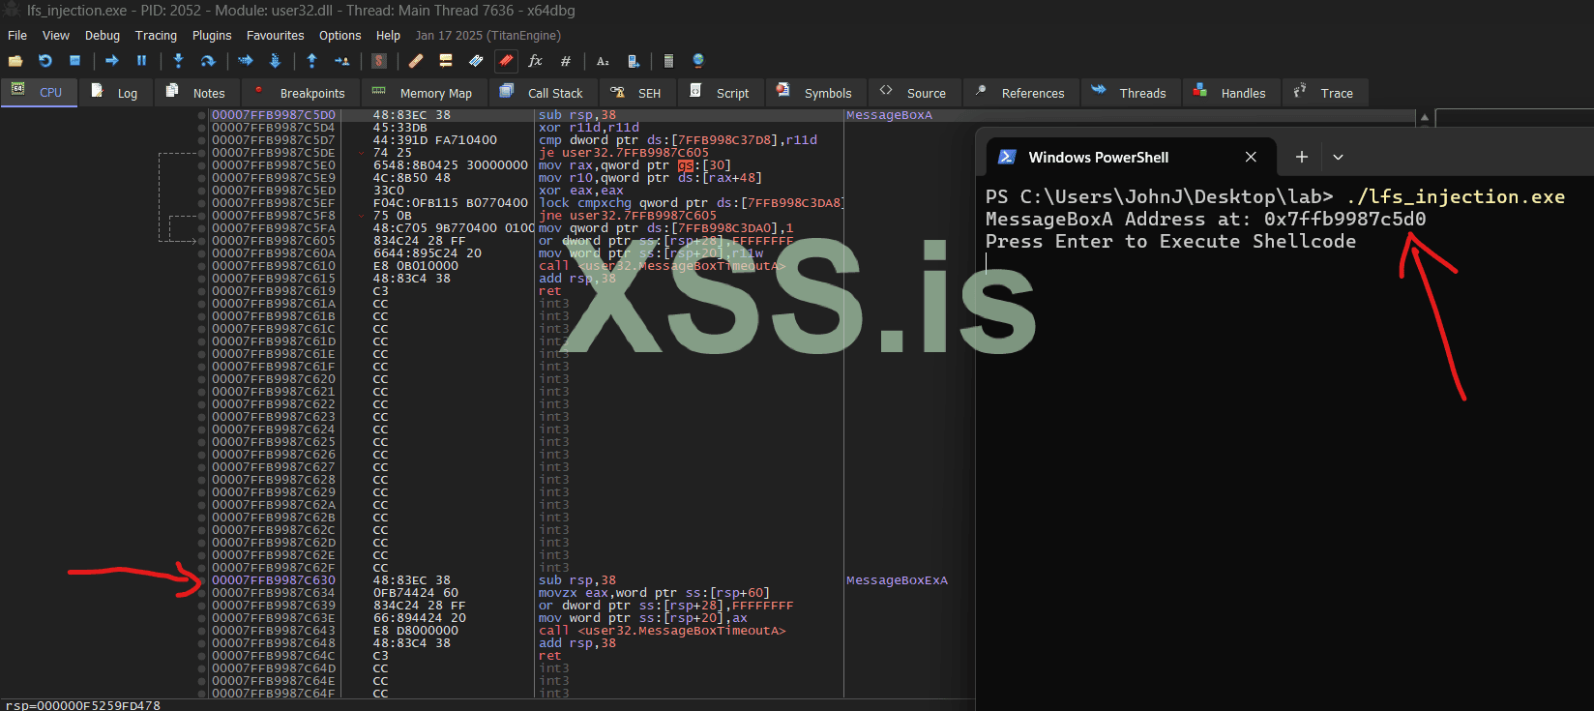Open the Help menu
The image size is (1594, 711).
point(388,35)
